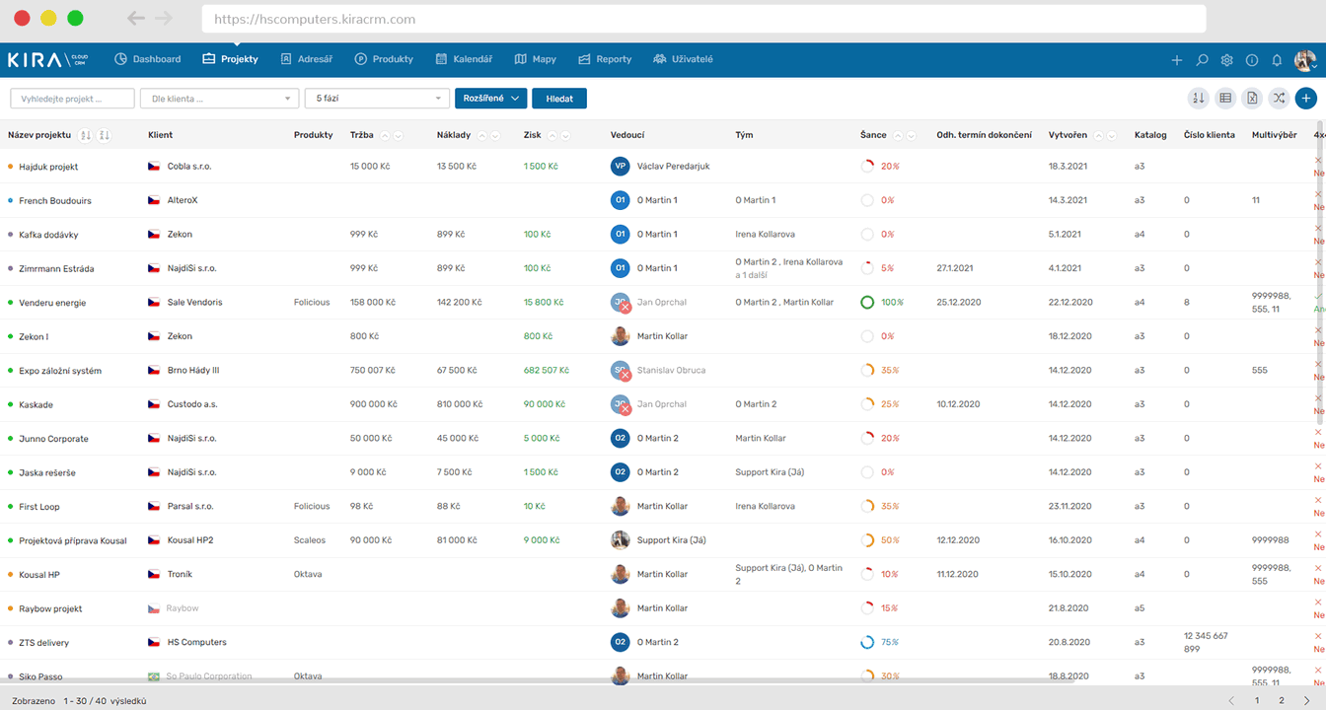Click Martin Kollar's photo in Zekon I row
Image resolution: width=1326 pixels, height=710 pixels.
(x=620, y=336)
